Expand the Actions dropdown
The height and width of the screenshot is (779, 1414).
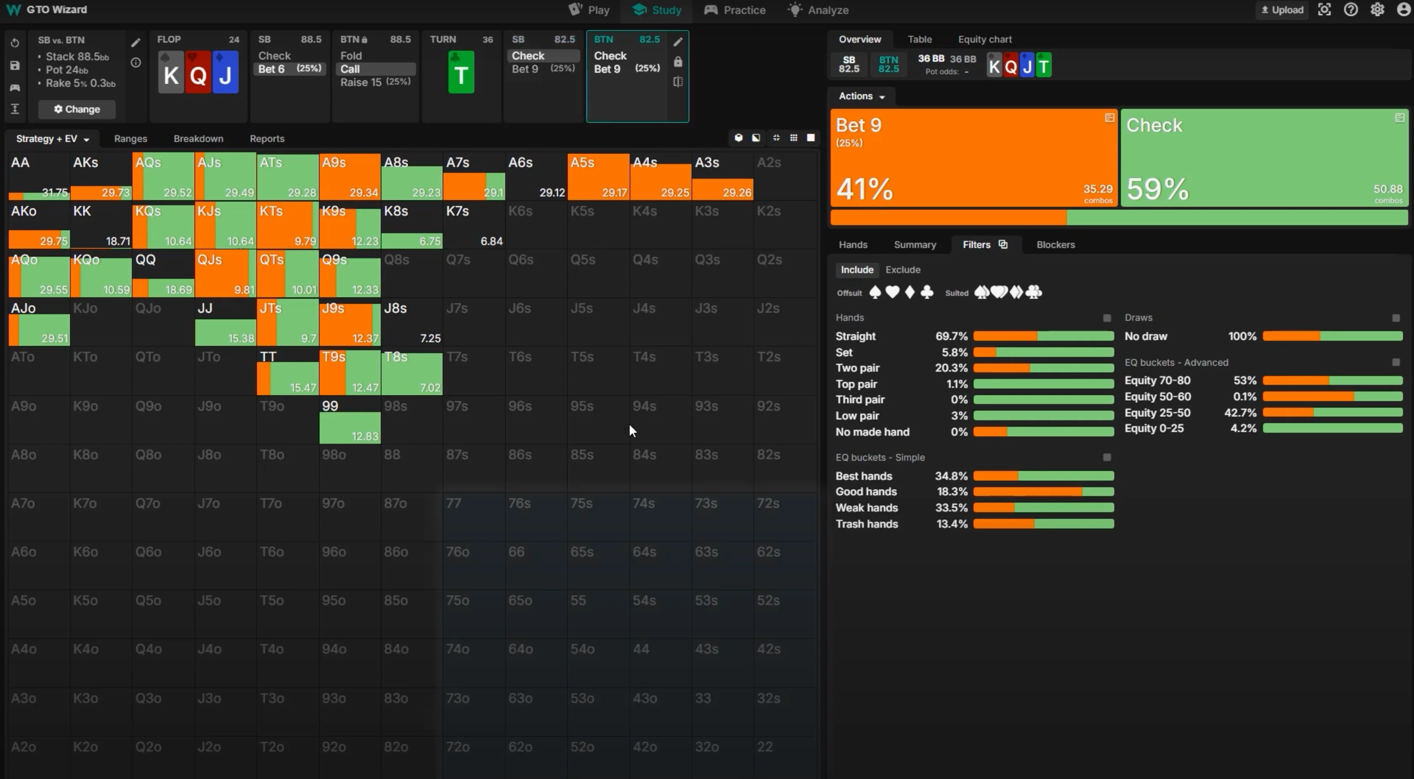[x=861, y=97]
